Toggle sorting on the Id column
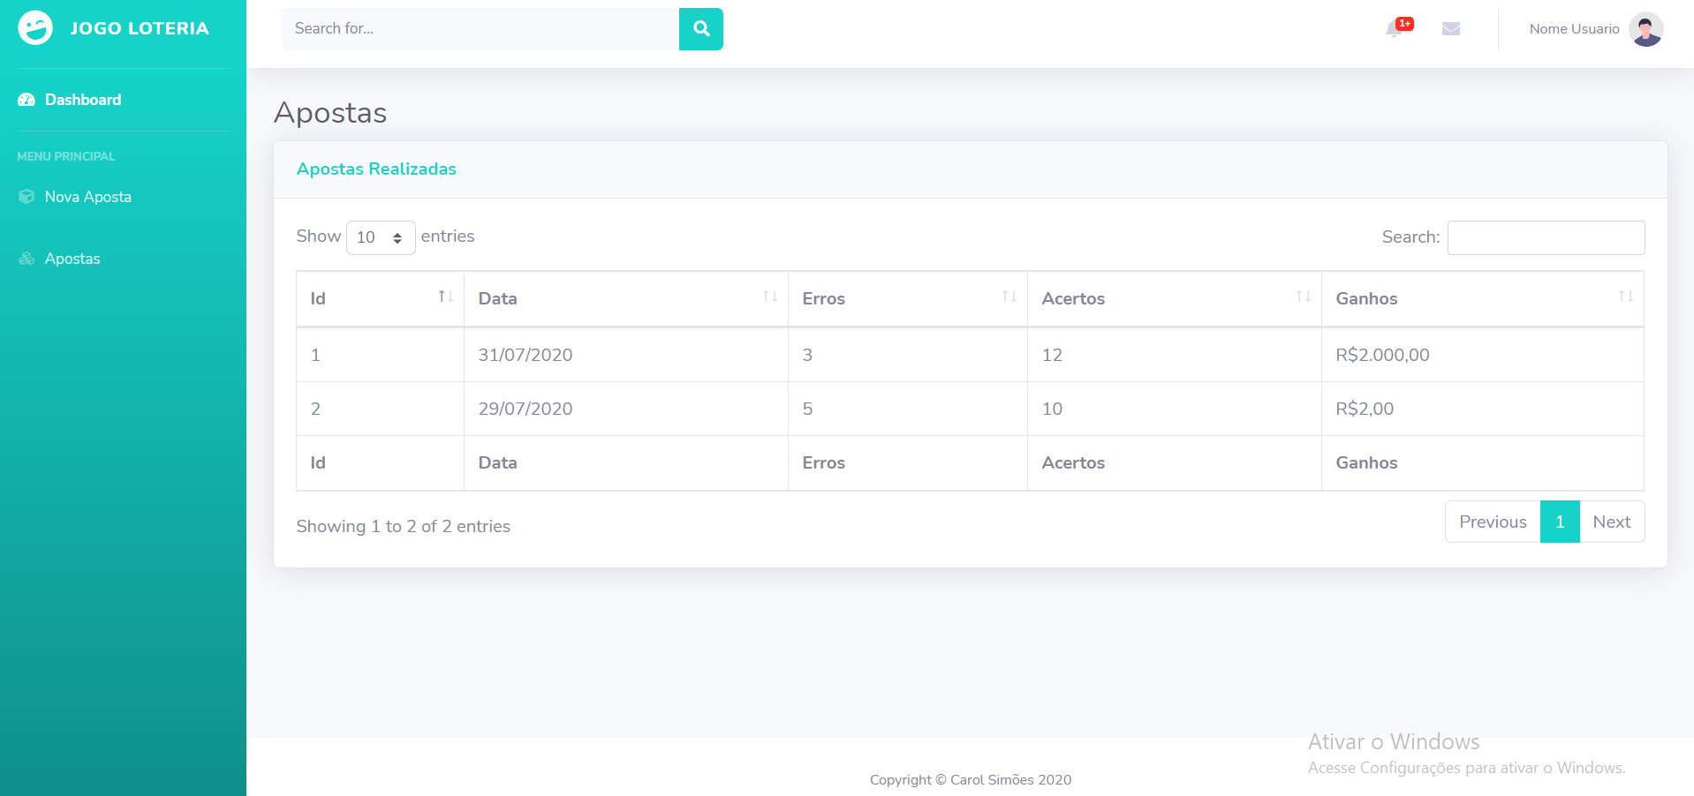 443,297
